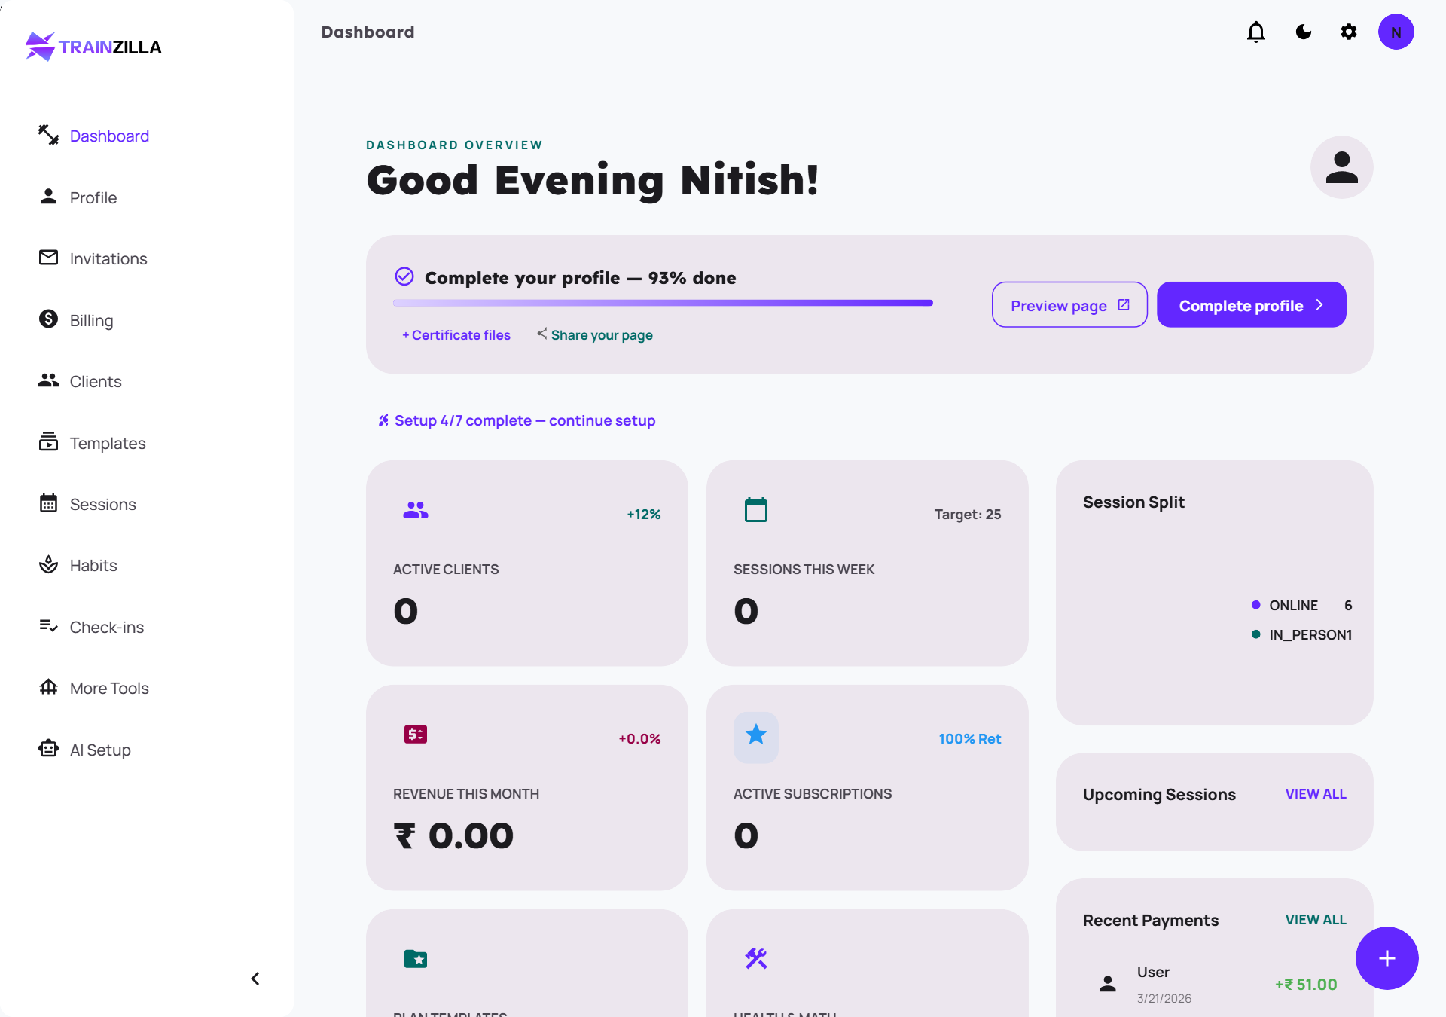Click the Clients people icon in sidebar
This screenshot has width=1446, height=1017.
[x=48, y=381]
